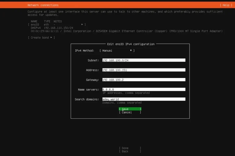Go Back using the bottom button
Viewport: 235px width, 156px height.
pos(130,152)
